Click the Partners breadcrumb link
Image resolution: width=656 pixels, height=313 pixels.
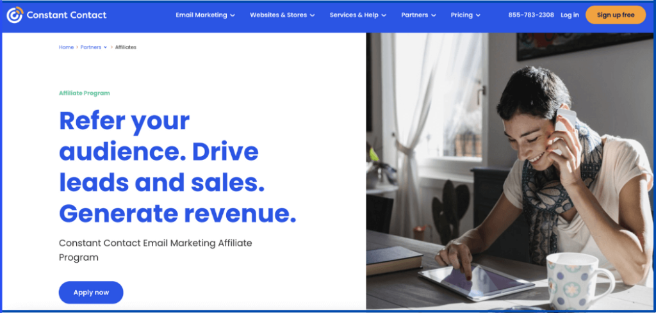click(91, 47)
